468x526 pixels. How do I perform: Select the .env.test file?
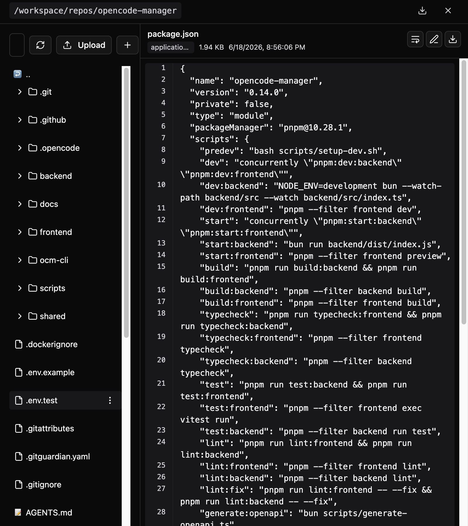[66, 400]
